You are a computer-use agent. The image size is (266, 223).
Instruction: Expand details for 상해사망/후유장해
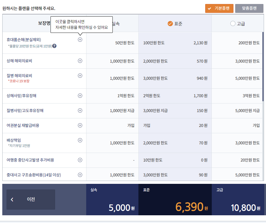point(80,96)
